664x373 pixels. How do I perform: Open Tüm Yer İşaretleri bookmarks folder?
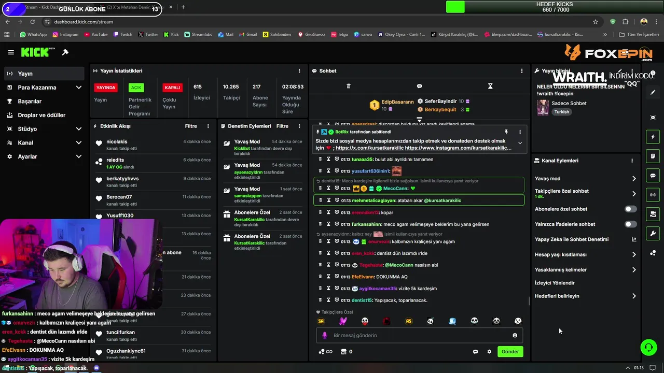point(639,35)
